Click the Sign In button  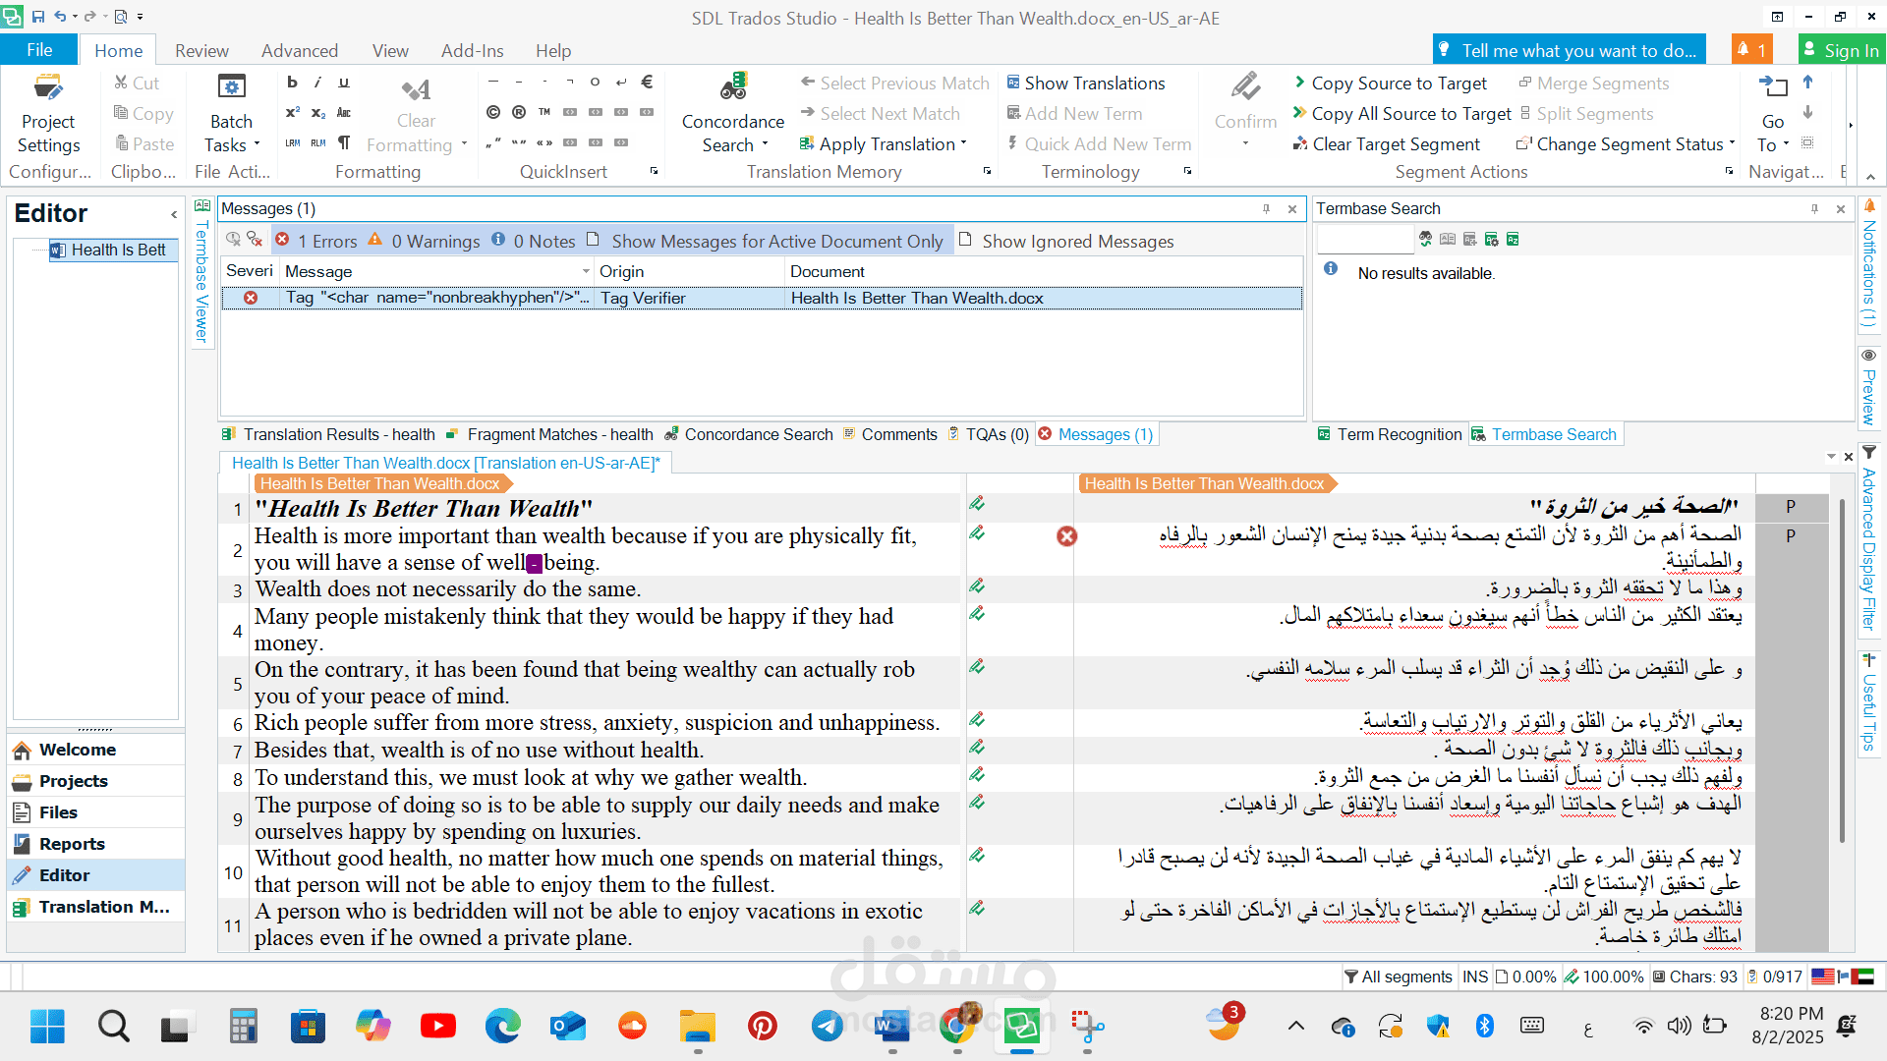(1841, 50)
